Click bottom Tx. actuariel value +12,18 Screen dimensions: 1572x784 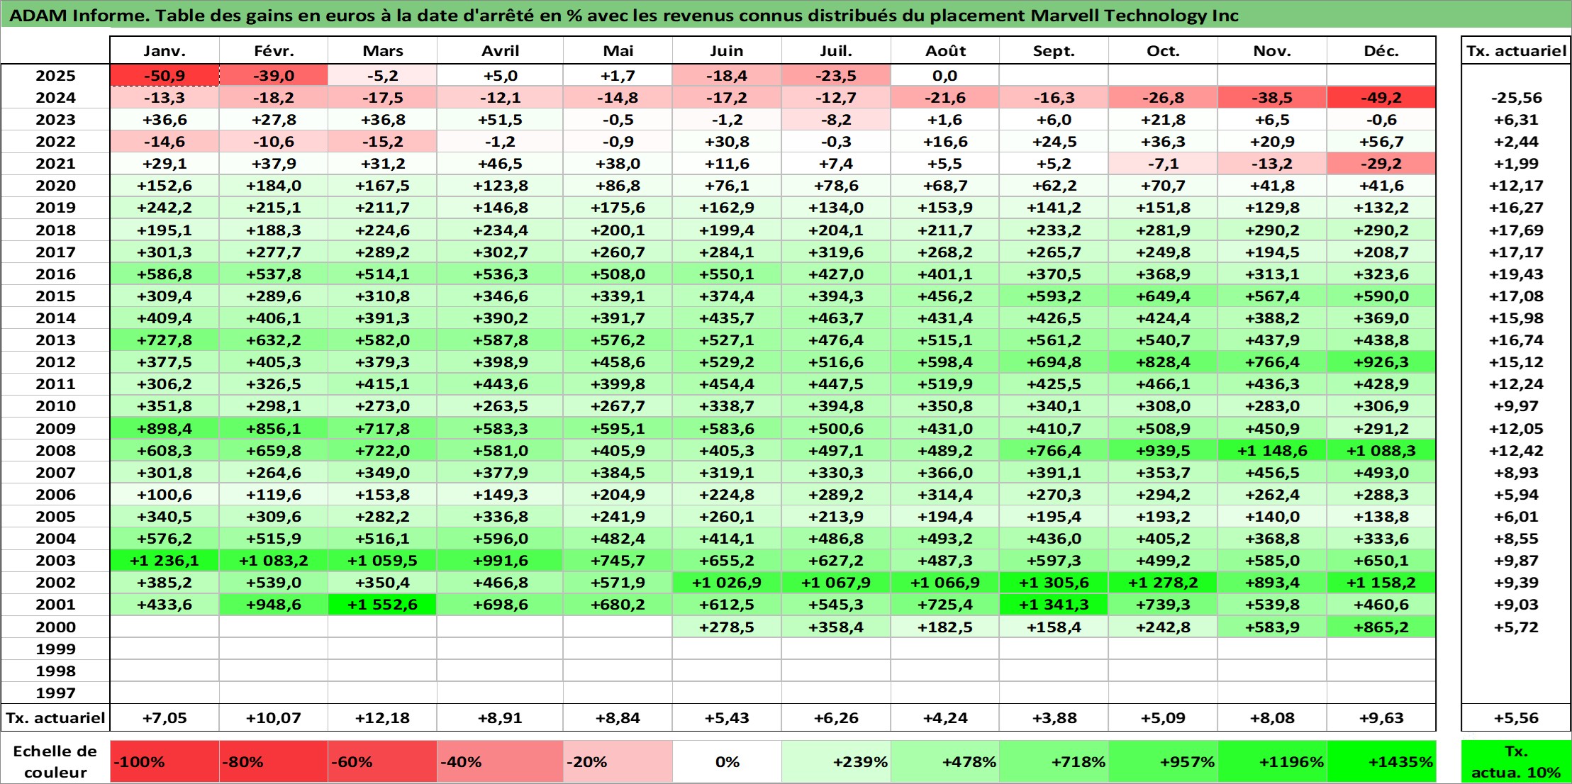383,718
